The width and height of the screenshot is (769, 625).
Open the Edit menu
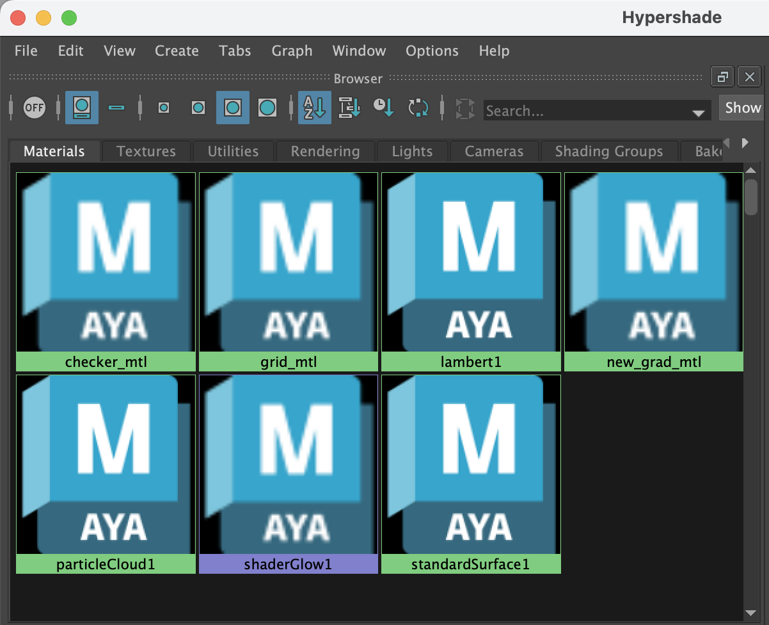click(70, 51)
